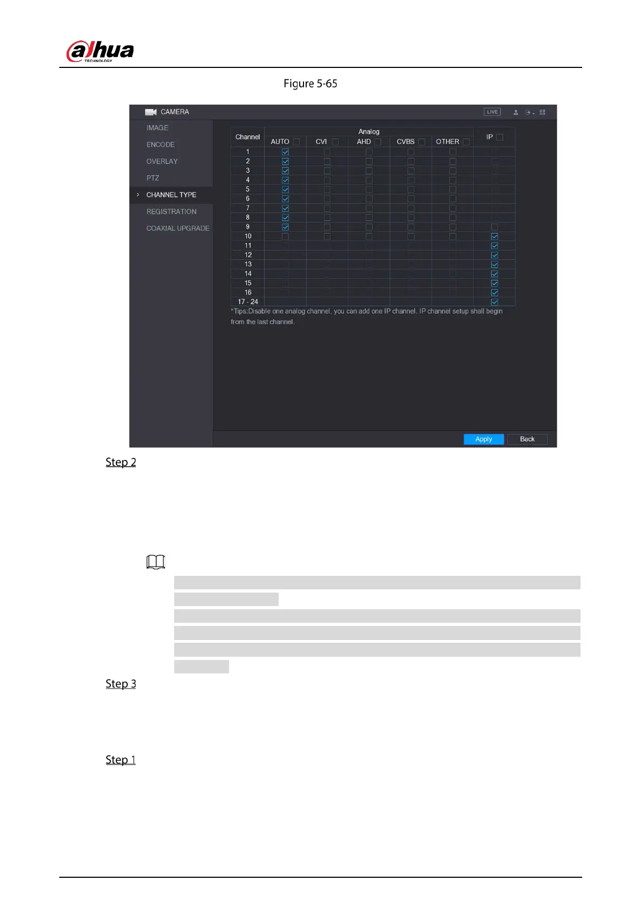This screenshot has height=908, width=642.
Task: Check OTHER for channel 4
Action: pos(453,180)
